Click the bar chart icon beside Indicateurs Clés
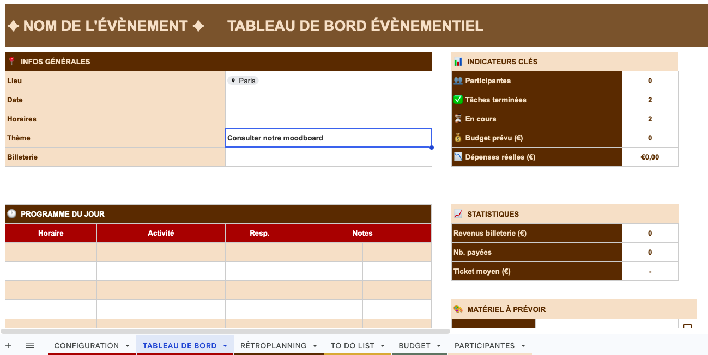The width and height of the screenshot is (708, 355). (458, 62)
